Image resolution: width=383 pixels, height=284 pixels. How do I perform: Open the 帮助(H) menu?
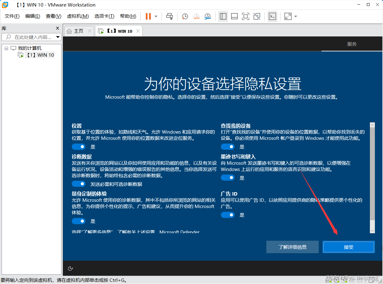click(128, 16)
